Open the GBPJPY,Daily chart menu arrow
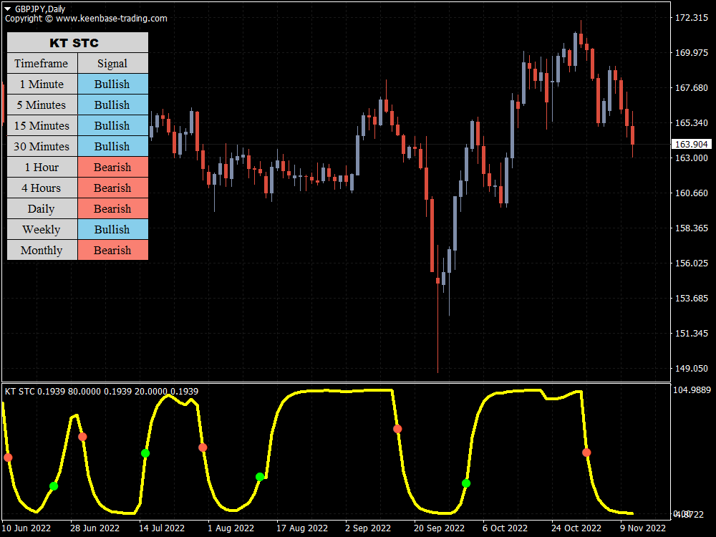Screen dimensions: 716x537 pyautogui.click(x=8, y=9)
